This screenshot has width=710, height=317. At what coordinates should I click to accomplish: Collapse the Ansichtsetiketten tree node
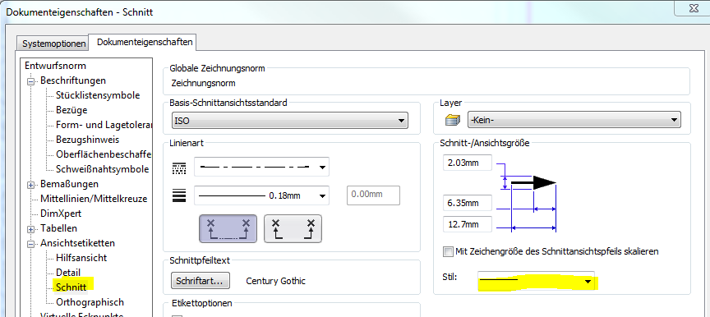click(x=30, y=244)
